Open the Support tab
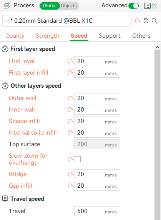Viewport: 161px width, 220px height. 110,36
